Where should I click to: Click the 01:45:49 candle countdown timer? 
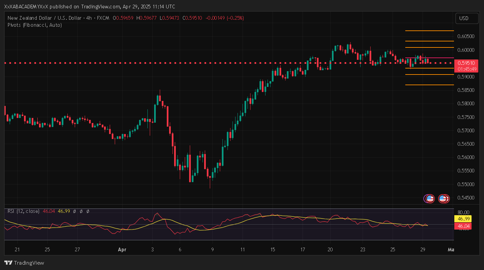click(x=467, y=69)
